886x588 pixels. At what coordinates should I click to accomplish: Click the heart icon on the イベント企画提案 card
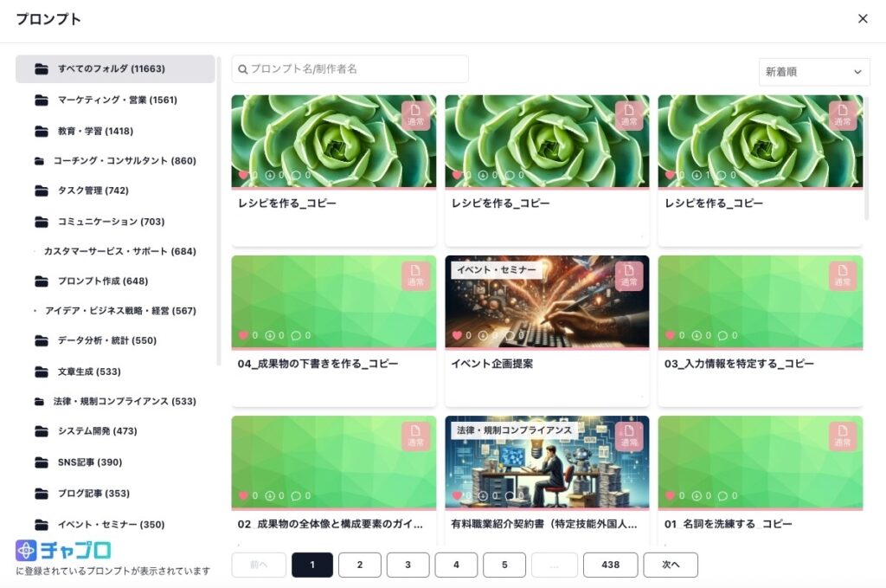(x=457, y=335)
